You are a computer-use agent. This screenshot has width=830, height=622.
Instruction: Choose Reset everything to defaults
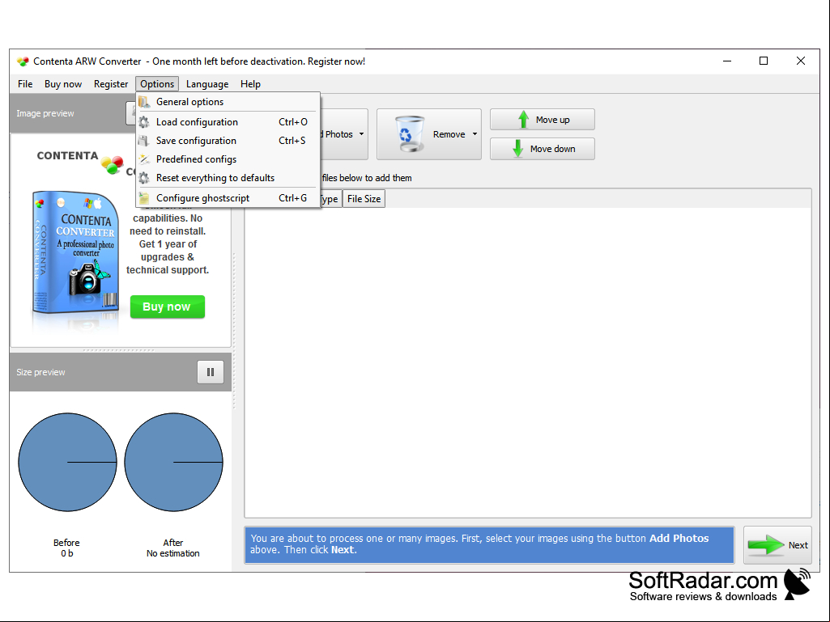[228, 178]
